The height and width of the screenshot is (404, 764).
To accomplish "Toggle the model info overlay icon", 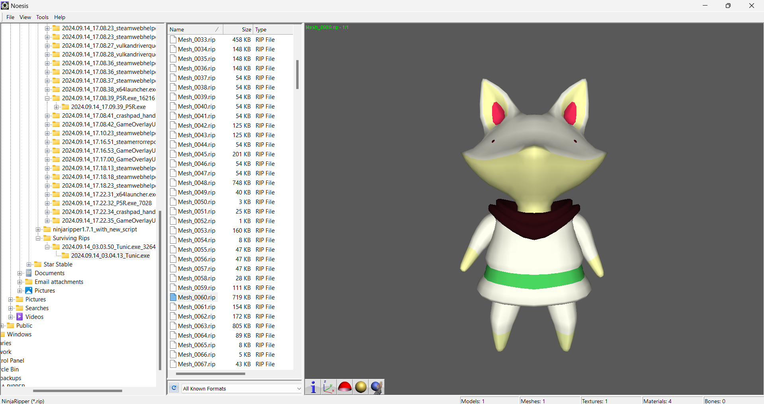I will [x=313, y=387].
